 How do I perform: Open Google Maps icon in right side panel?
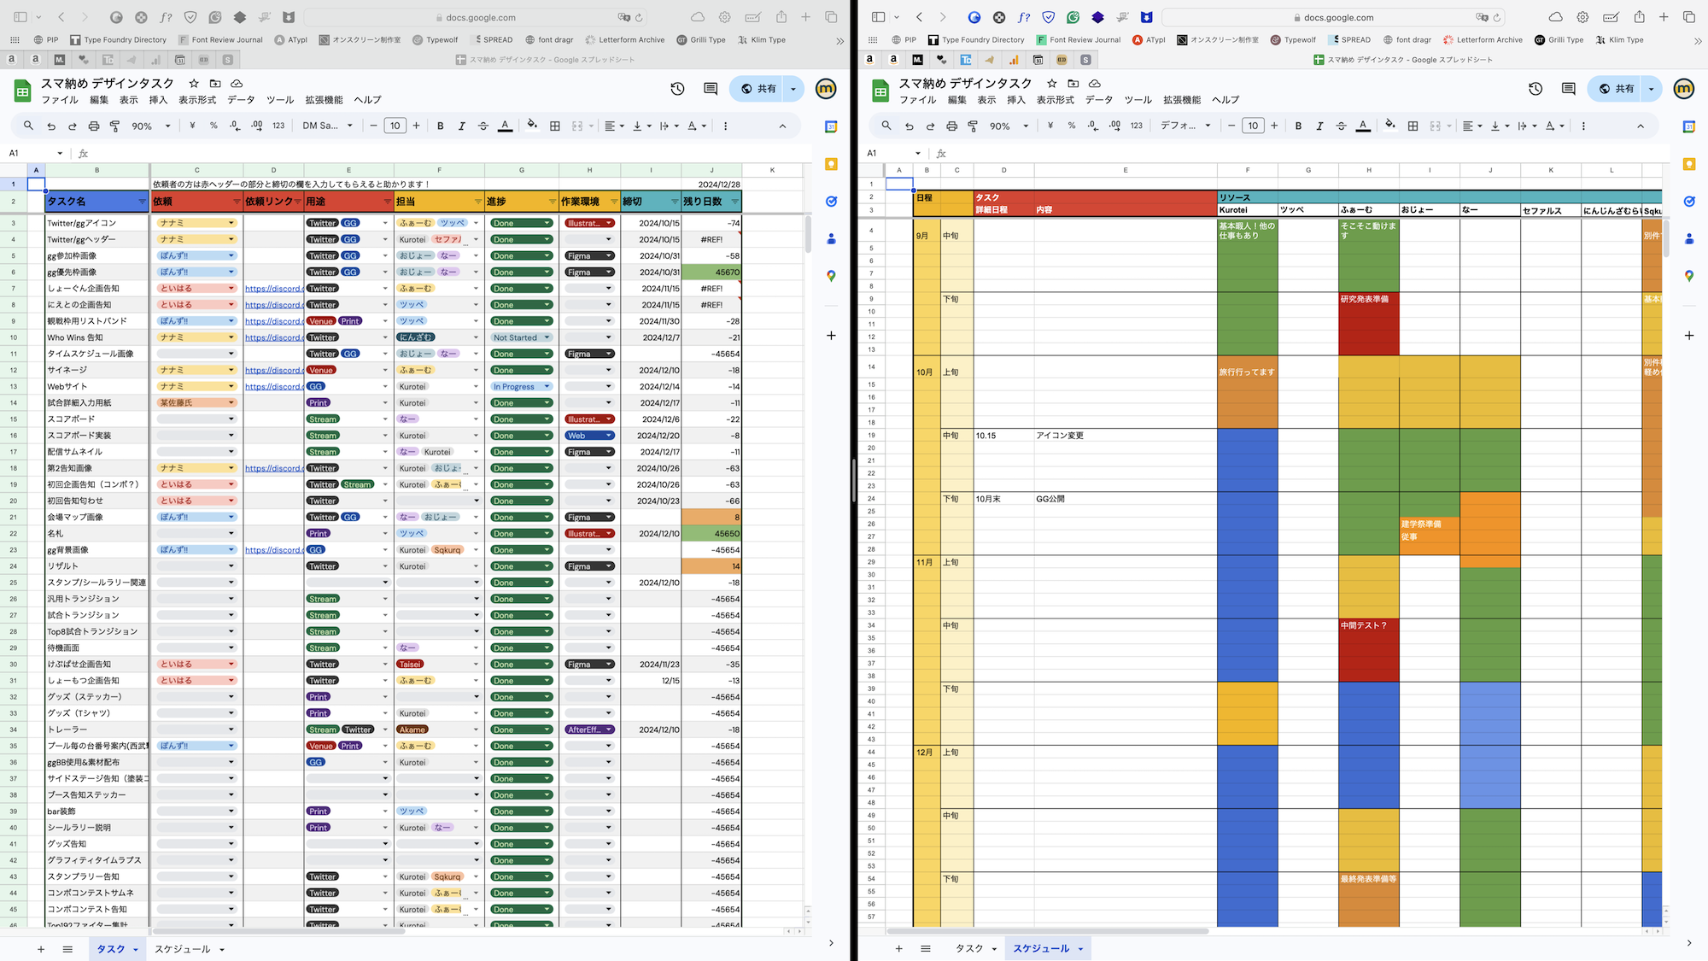(1688, 276)
